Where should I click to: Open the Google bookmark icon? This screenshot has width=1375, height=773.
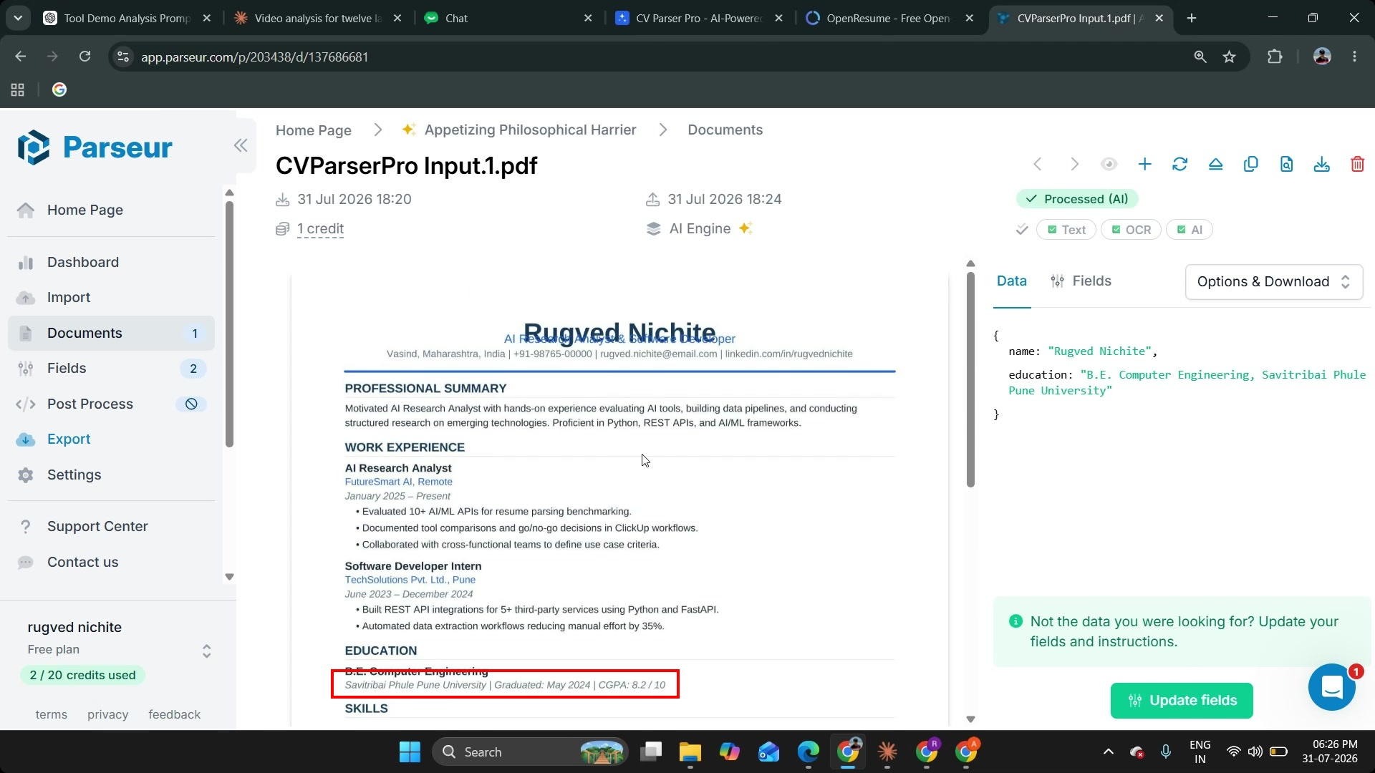coord(59,89)
